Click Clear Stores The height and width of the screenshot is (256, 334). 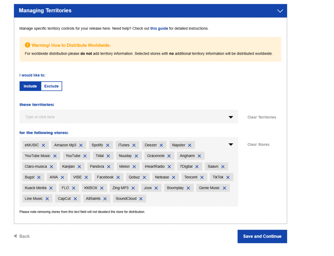point(258,145)
